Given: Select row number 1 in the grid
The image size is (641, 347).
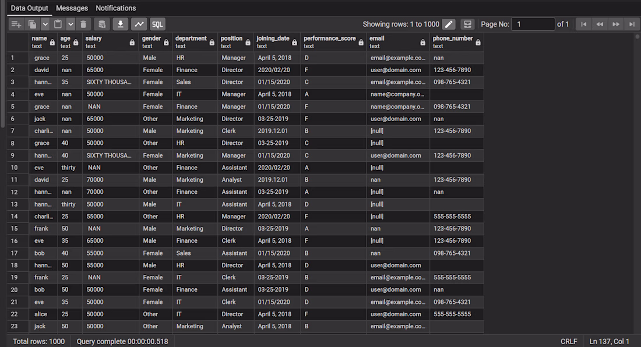Looking at the screenshot, I should (18, 58).
